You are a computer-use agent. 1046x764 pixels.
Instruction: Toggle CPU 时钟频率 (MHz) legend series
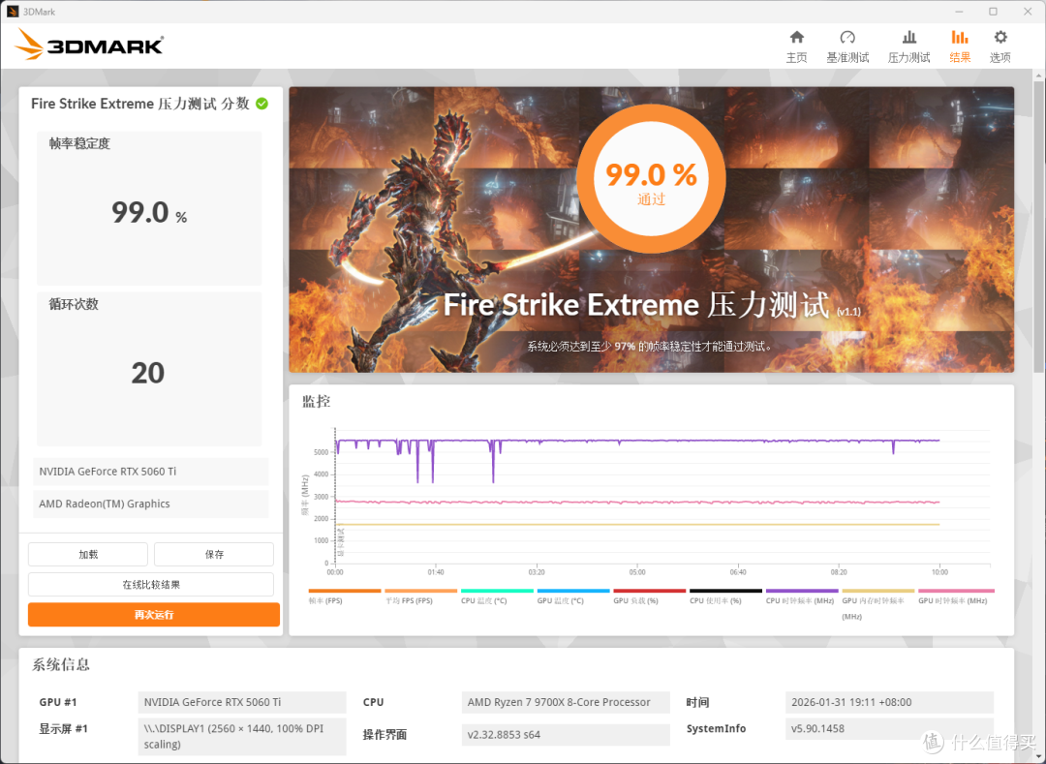(802, 596)
